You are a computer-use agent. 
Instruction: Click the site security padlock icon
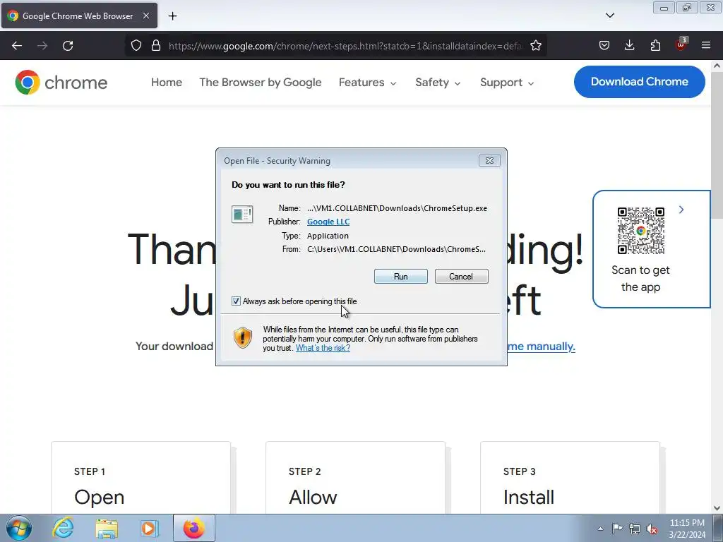(x=156, y=45)
